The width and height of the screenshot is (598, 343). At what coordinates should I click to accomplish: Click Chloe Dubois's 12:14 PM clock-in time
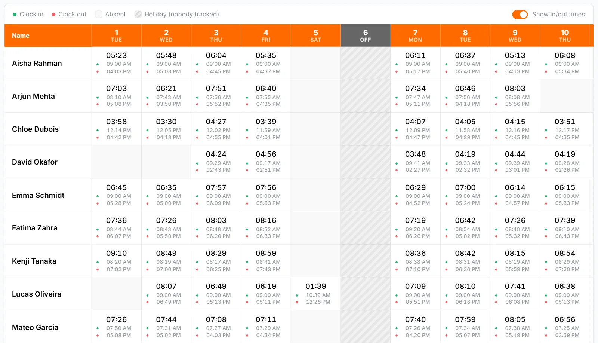[x=119, y=130]
